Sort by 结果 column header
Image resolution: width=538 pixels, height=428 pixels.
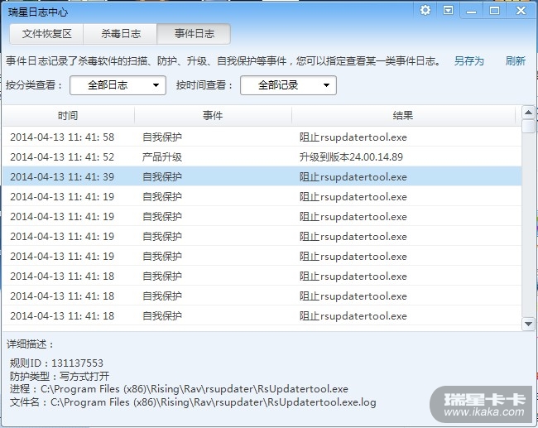pos(403,115)
